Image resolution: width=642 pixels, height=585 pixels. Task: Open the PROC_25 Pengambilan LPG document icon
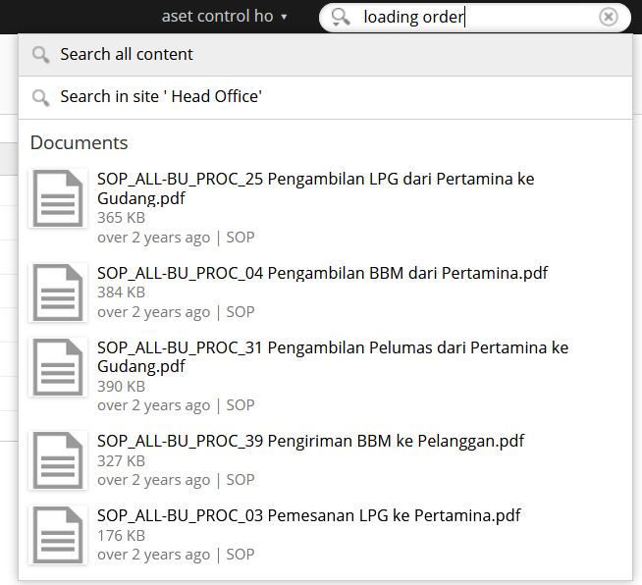pos(58,198)
